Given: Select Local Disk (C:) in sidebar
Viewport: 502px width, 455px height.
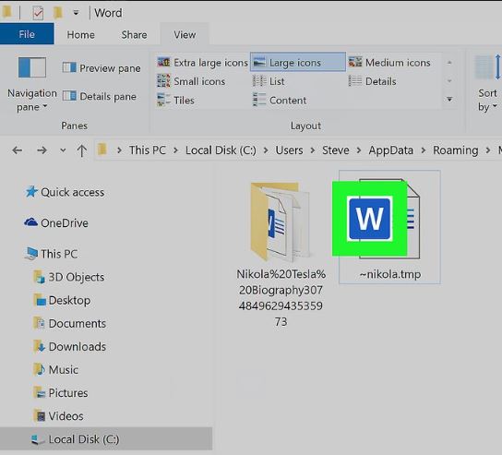Looking at the screenshot, I should click(x=105, y=439).
